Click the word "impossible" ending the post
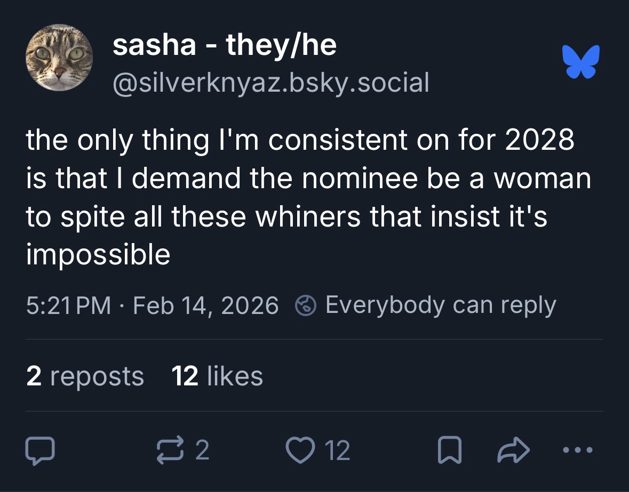 pos(98,255)
